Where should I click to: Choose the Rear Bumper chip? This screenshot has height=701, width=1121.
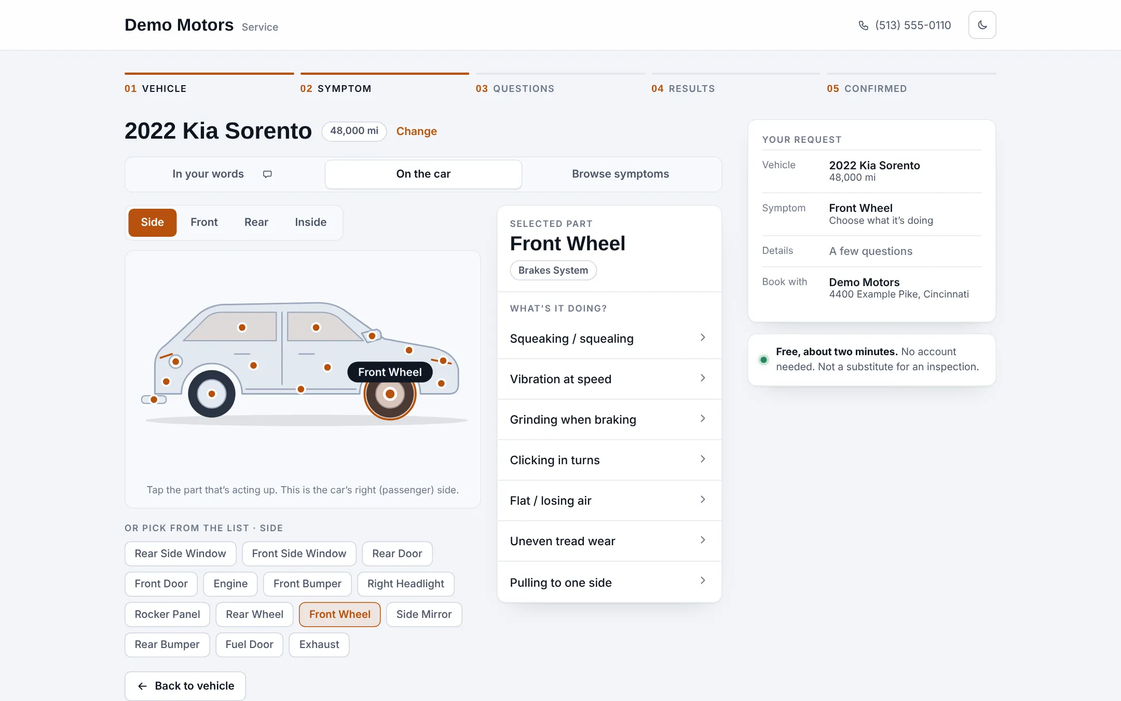tap(167, 644)
